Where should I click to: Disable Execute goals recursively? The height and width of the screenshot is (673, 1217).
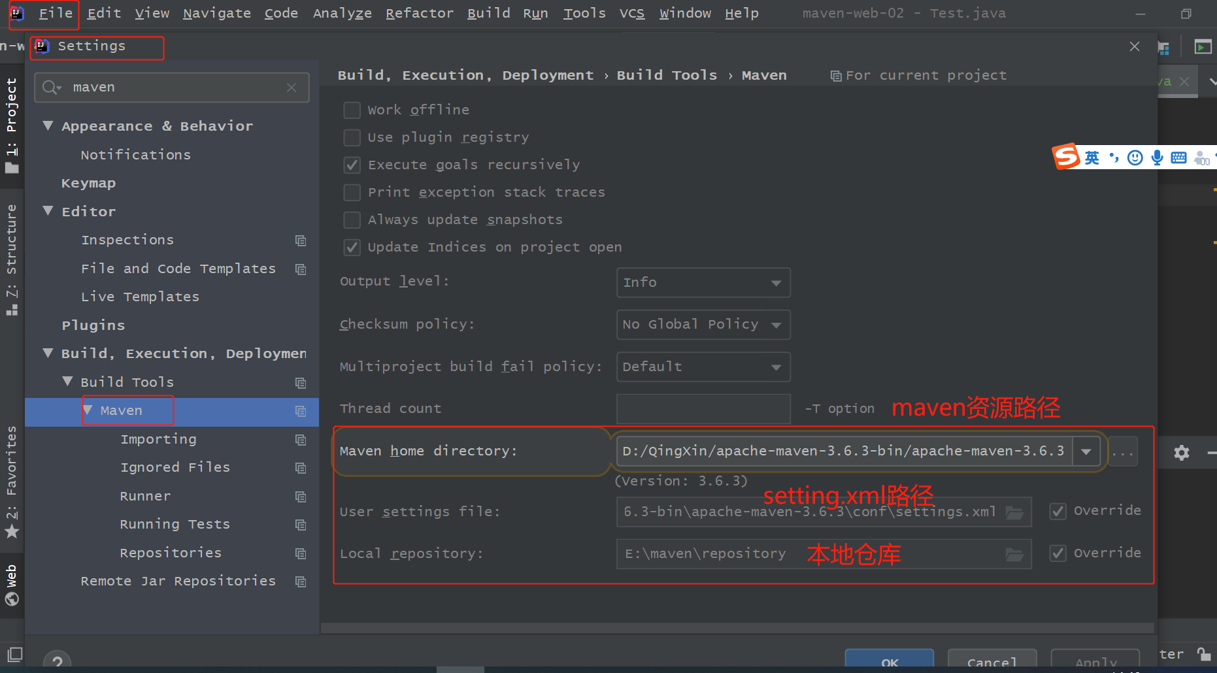point(352,165)
